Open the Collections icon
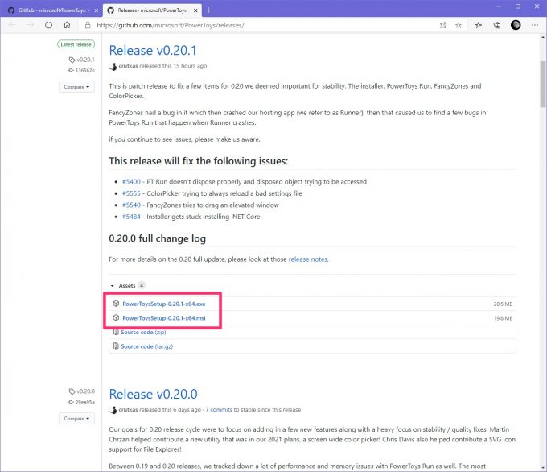 pyautogui.click(x=497, y=25)
